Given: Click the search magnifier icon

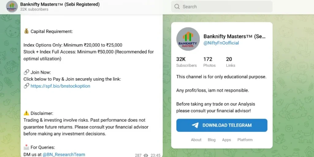Looking at the screenshot, I should [x=177, y=7].
